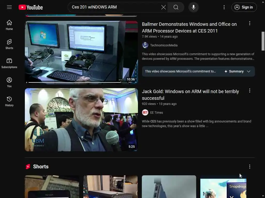The width and height of the screenshot is (265, 198).
Task: Start voice search with microphone
Action: [x=194, y=7]
